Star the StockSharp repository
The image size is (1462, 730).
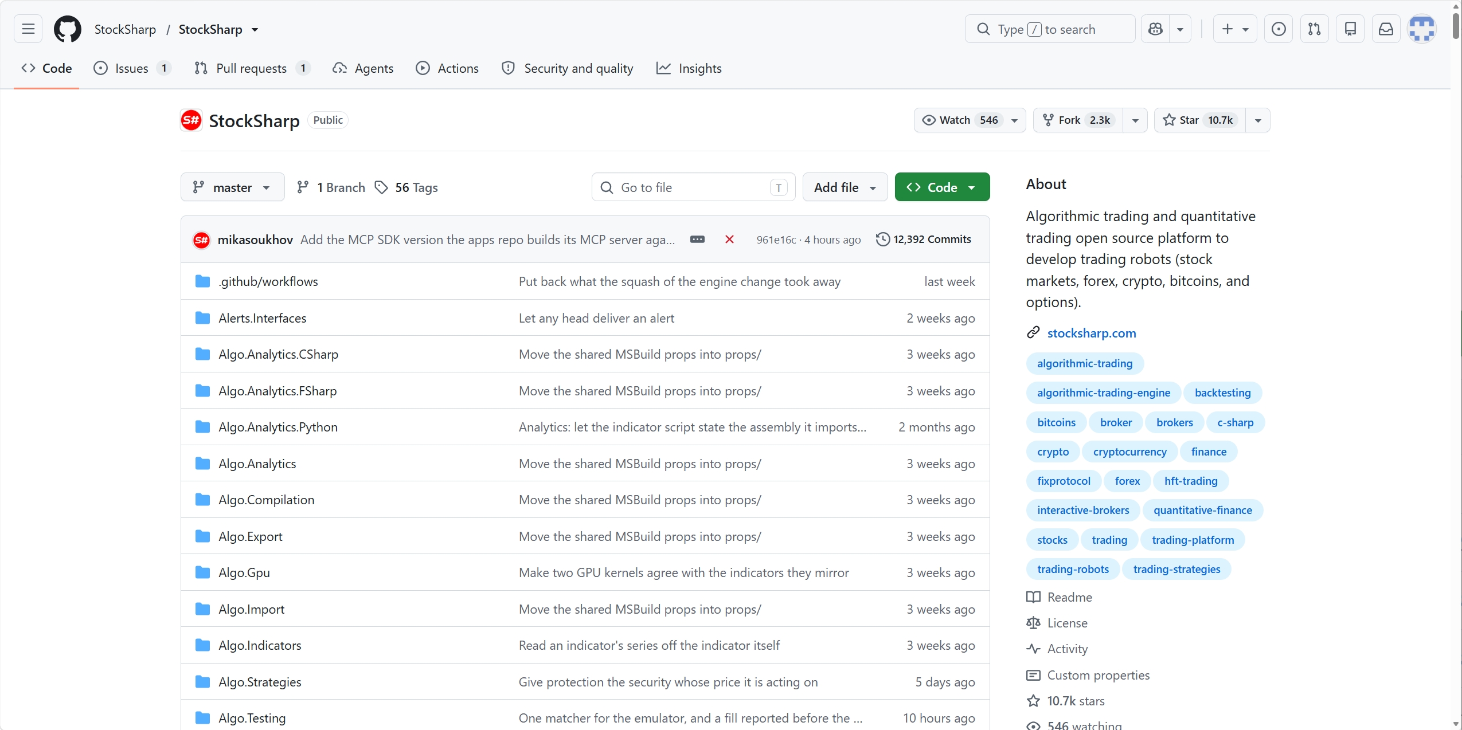(1199, 120)
